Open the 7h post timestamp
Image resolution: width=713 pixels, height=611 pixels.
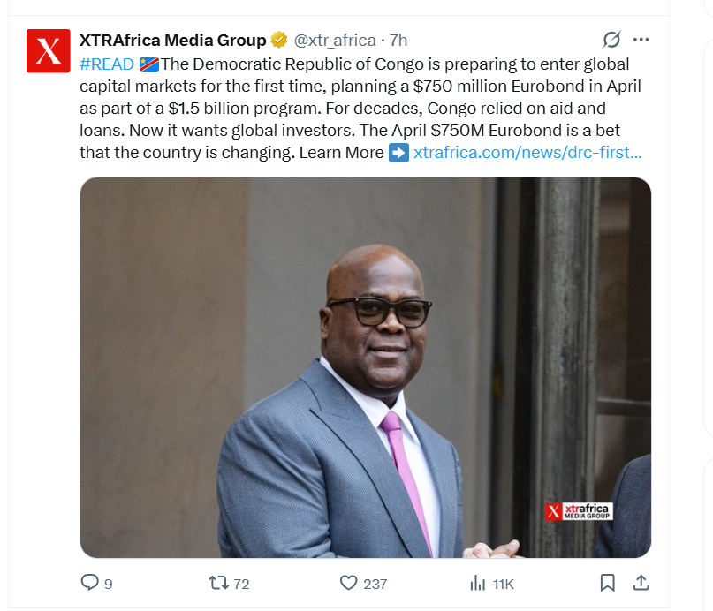click(x=398, y=41)
